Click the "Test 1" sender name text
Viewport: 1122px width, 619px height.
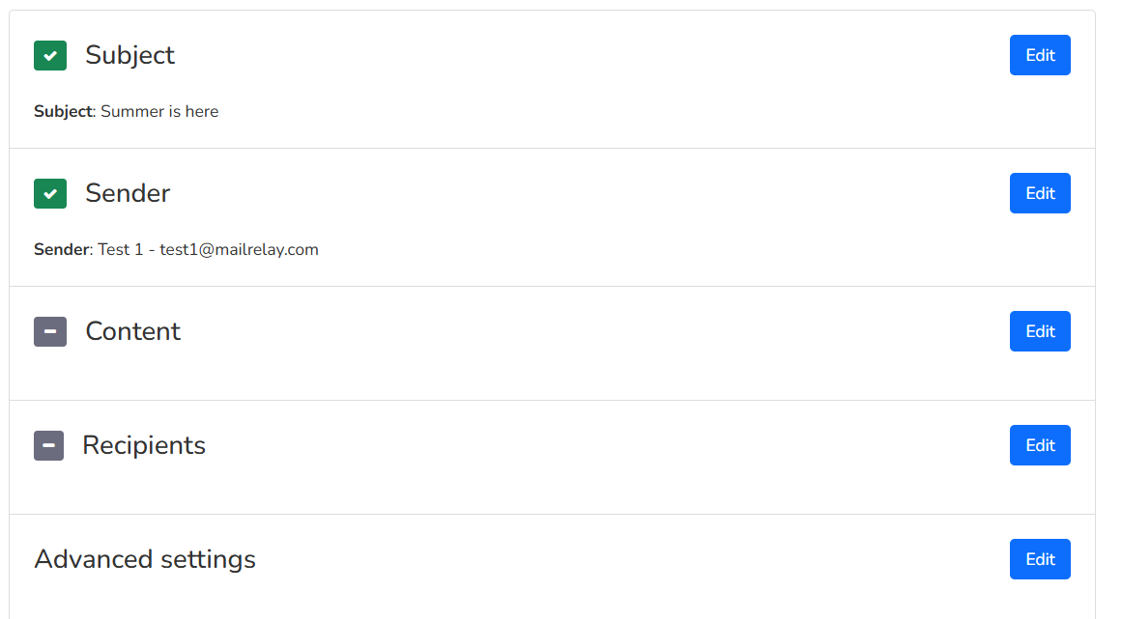point(120,249)
